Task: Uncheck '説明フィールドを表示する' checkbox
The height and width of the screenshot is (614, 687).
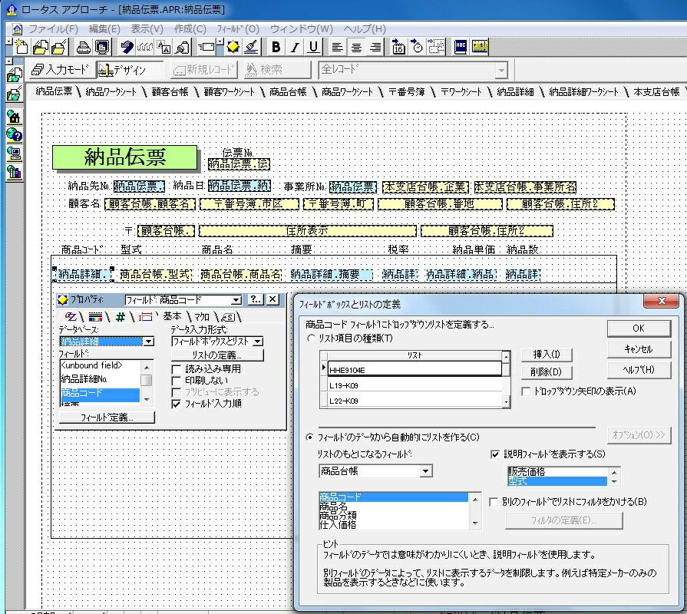Action: click(495, 454)
